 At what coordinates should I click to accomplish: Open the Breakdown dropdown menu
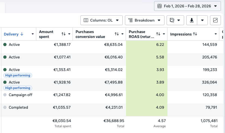(x=145, y=20)
